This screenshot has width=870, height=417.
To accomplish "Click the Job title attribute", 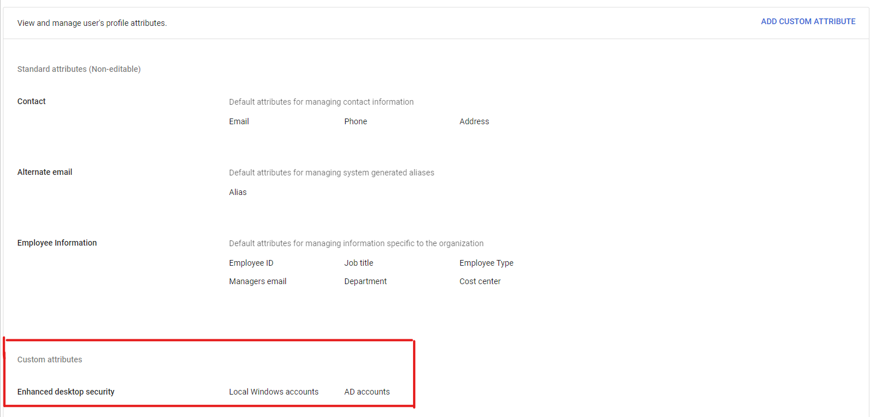I will tap(359, 263).
